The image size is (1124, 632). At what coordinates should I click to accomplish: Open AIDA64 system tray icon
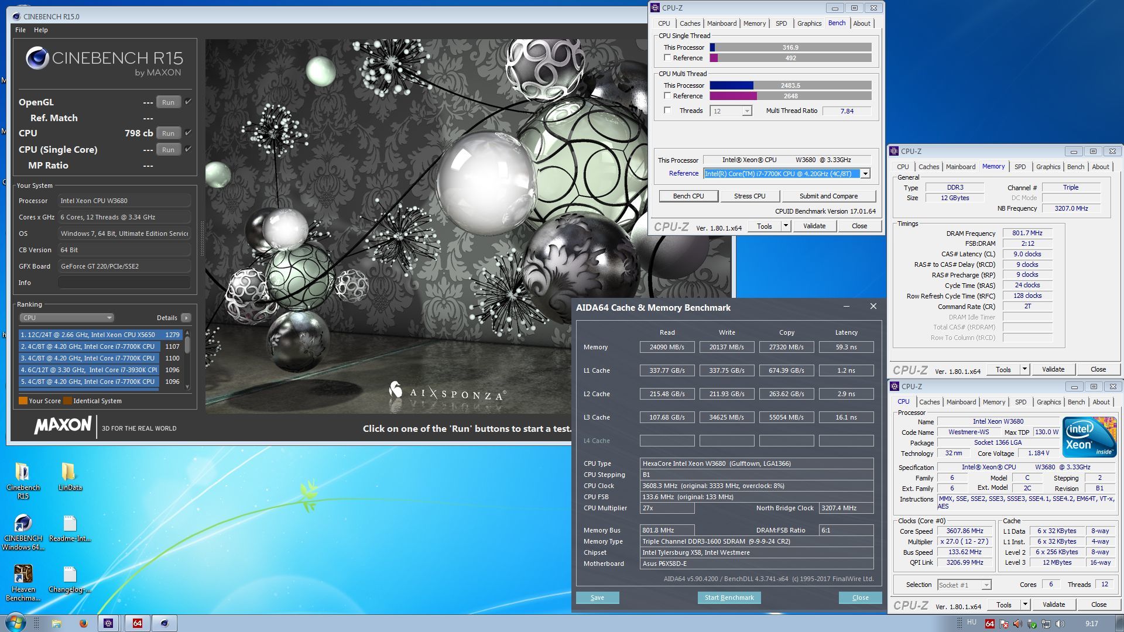point(989,624)
